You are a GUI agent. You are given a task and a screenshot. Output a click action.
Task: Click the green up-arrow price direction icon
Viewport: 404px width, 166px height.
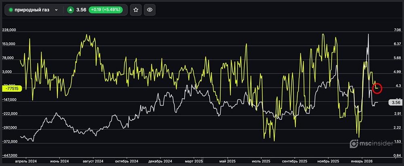point(71,10)
